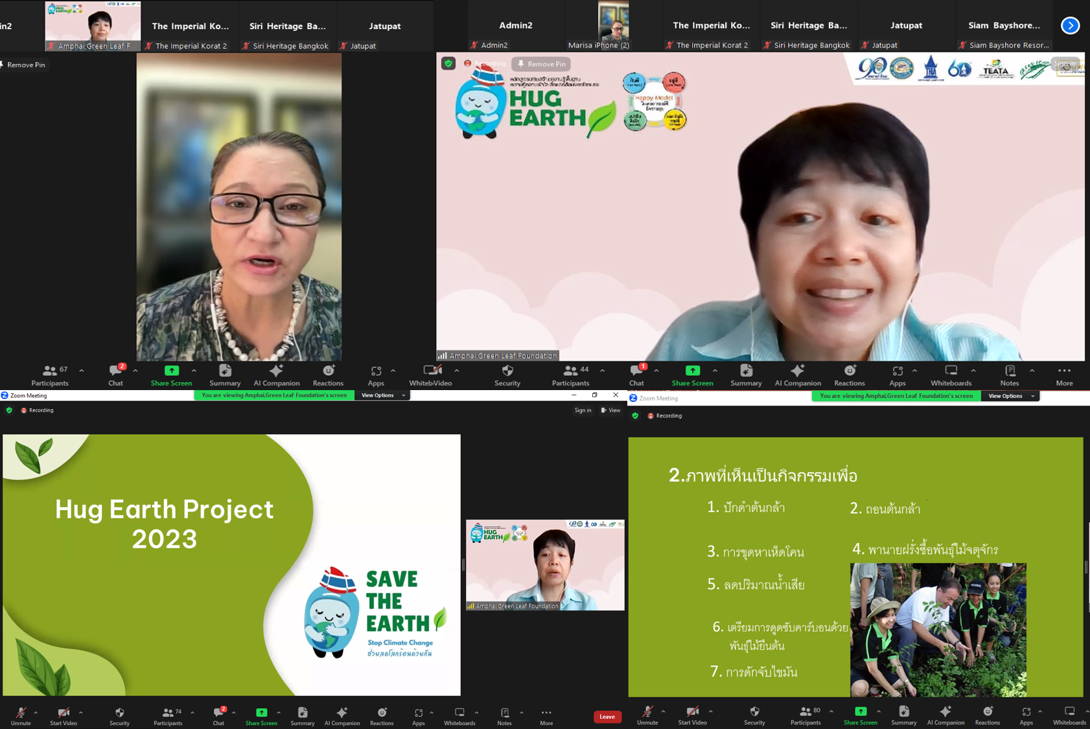The width and height of the screenshot is (1090, 729).
Task: Turn on Start Video beside Leave button
Action: click(692, 715)
